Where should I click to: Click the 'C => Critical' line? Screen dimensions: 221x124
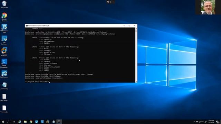click(x=46, y=40)
